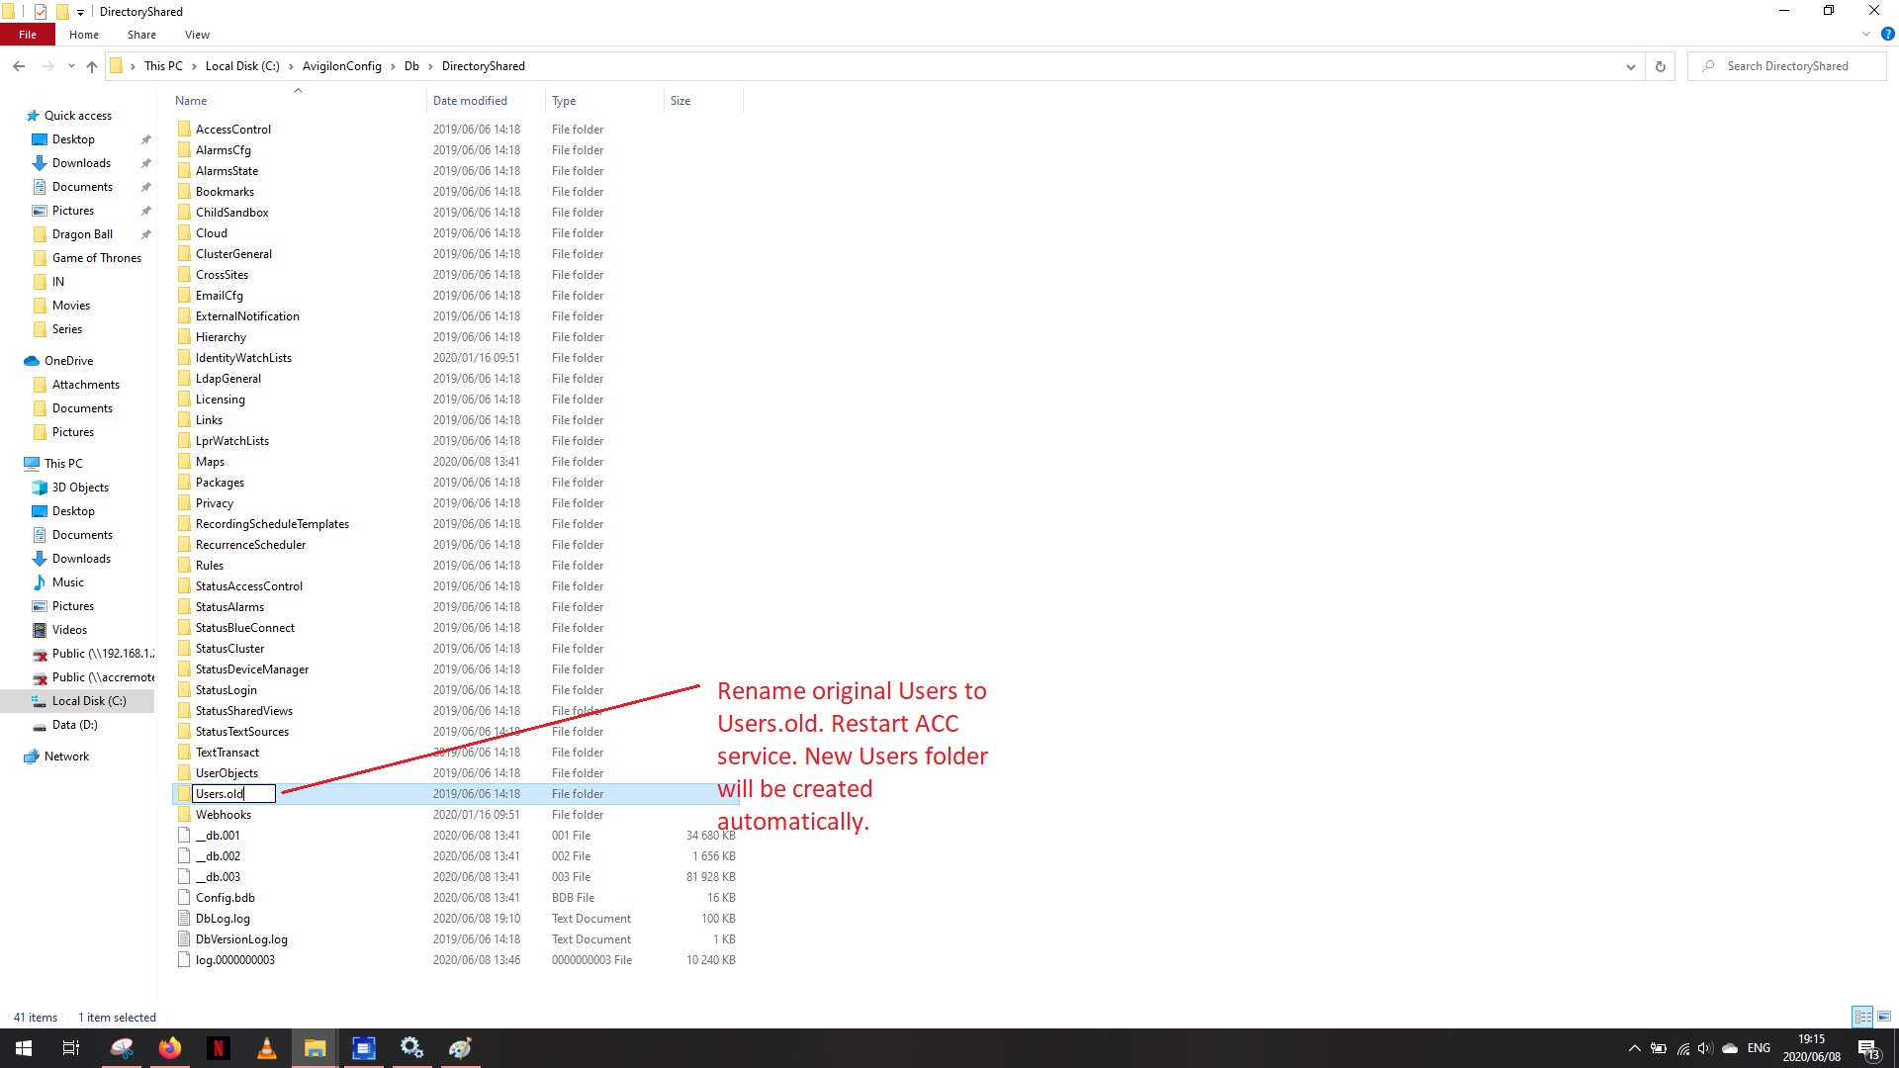This screenshot has width=1899, height=1068.
Task: Click Db in address breadcrumb
Action: click(411, 66)
